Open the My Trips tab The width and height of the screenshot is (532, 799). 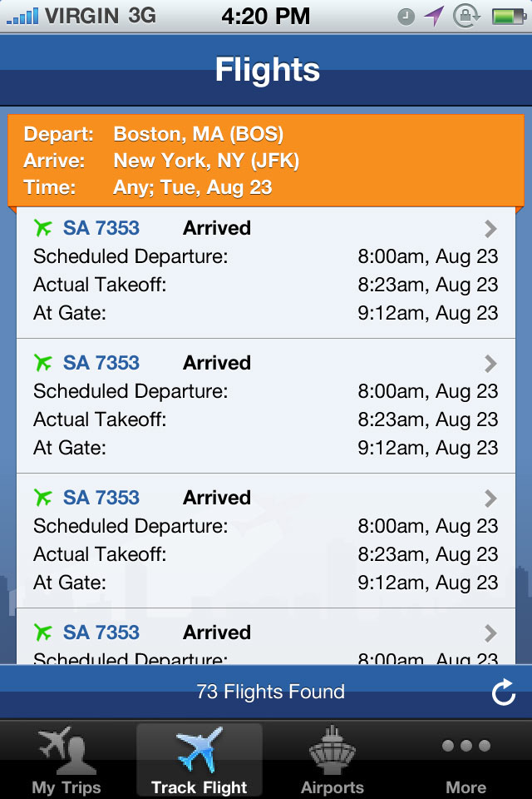(66, 761)
